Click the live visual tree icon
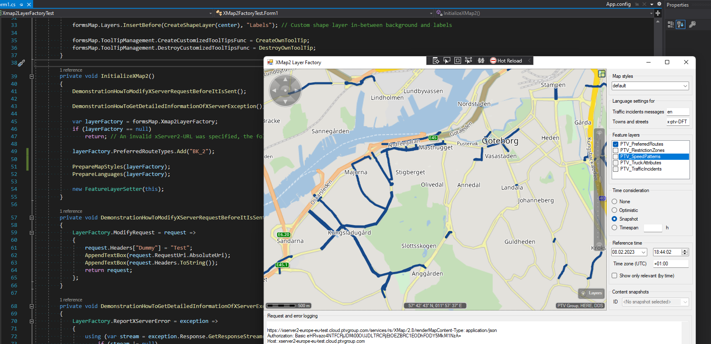The width and height of the screenshot is (711, 344). point(436,60)
